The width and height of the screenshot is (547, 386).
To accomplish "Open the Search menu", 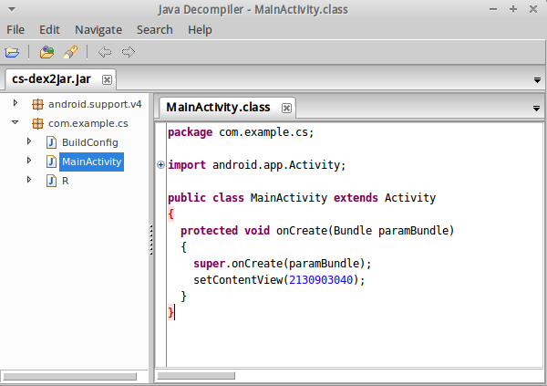I will [155, 30].
